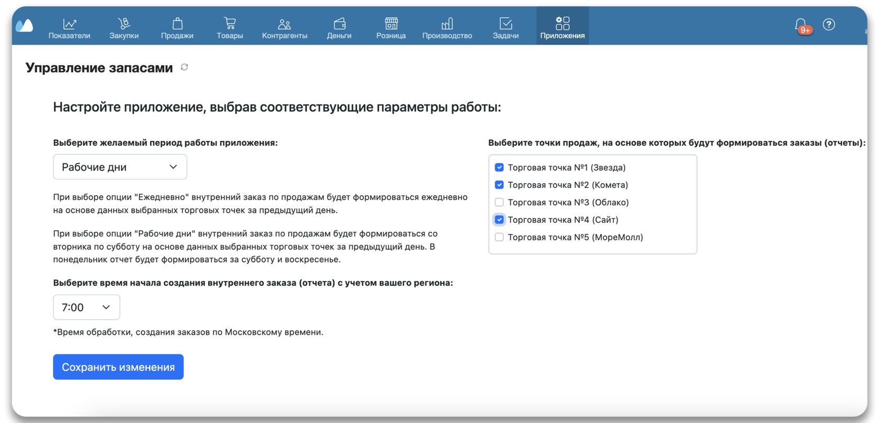879x423 pixels.
Task: Click the Выберите точки продаж label
Action: coord(677,143)
